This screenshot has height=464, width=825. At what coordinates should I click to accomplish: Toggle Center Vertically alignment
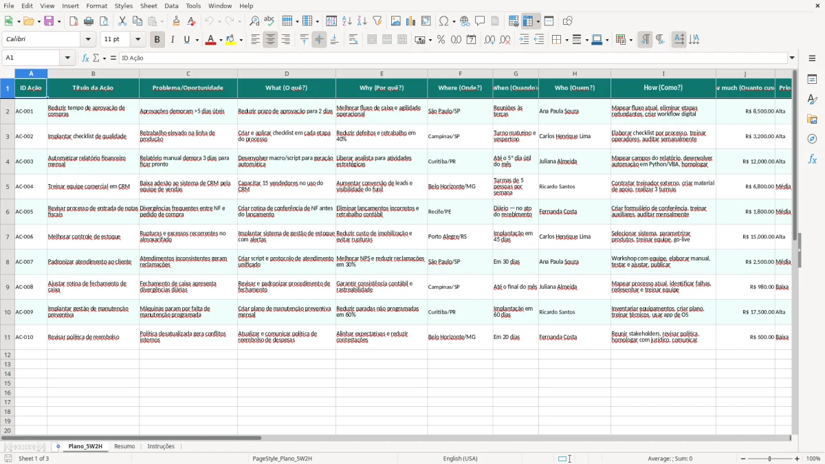319,40
